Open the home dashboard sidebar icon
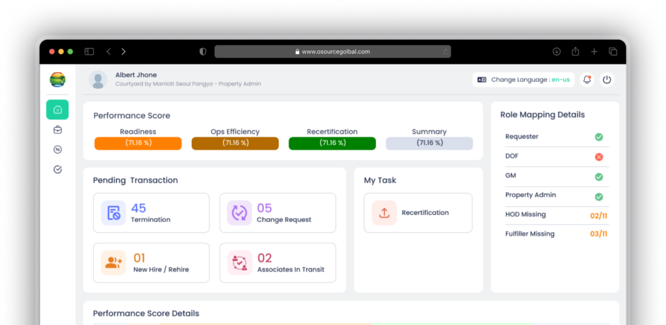This screenshot has height=325, width=666. (57, 109)
